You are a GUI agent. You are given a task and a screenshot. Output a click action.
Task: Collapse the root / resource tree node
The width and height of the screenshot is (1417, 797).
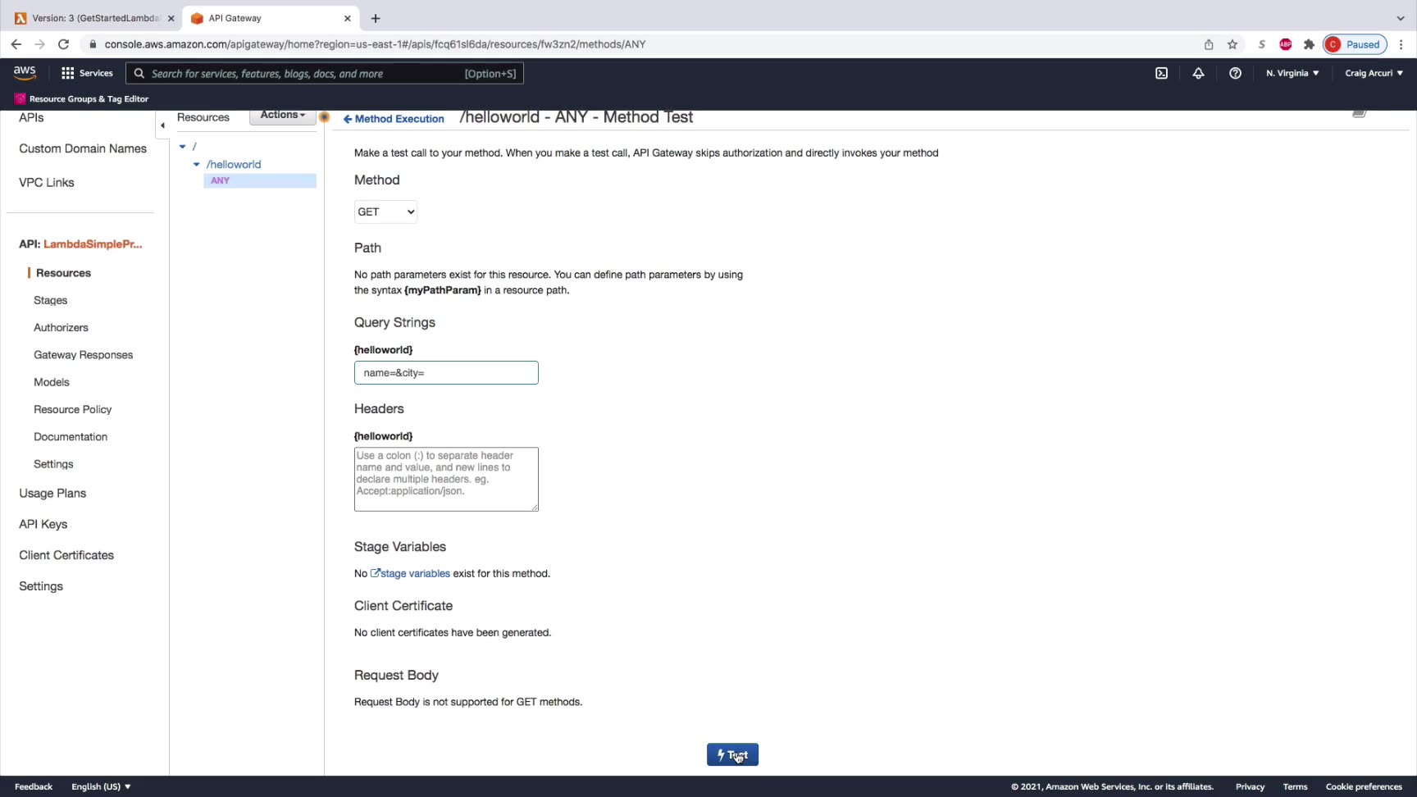(183, 147)
